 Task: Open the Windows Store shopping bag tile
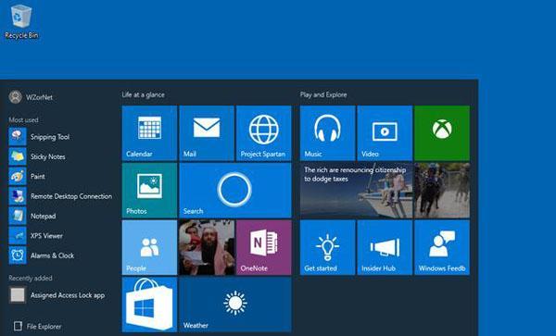click(149, 305)
